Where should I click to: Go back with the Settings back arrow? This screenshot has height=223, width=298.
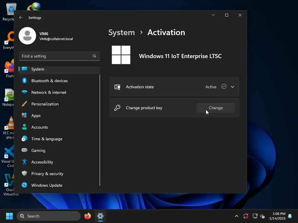[x=21, y=17]
